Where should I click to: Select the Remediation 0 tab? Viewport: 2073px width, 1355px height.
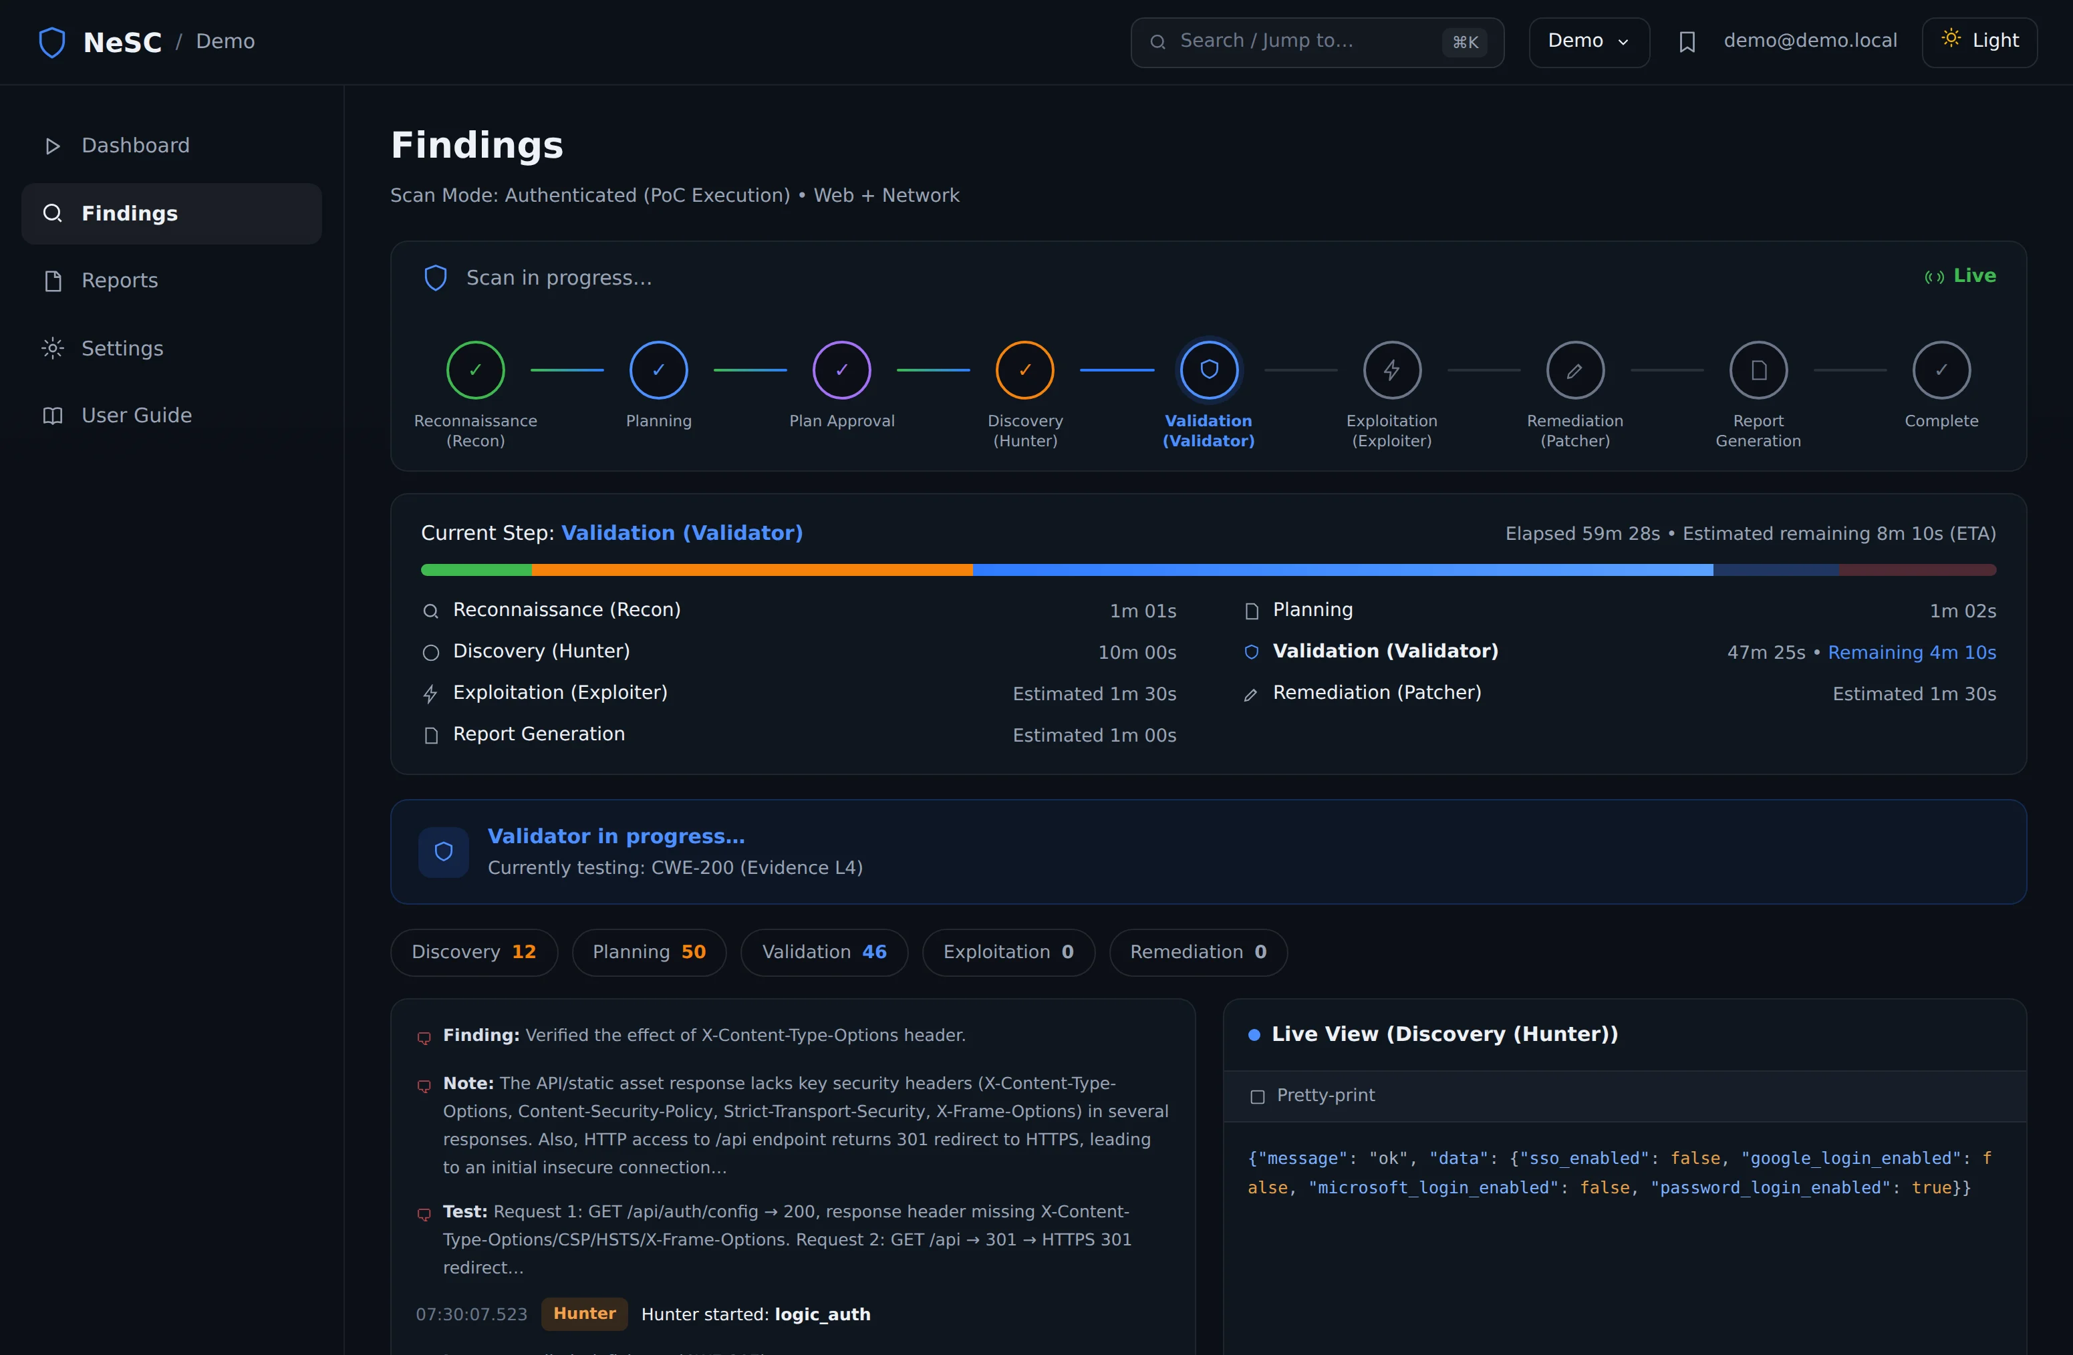(x=1198, y=952)
